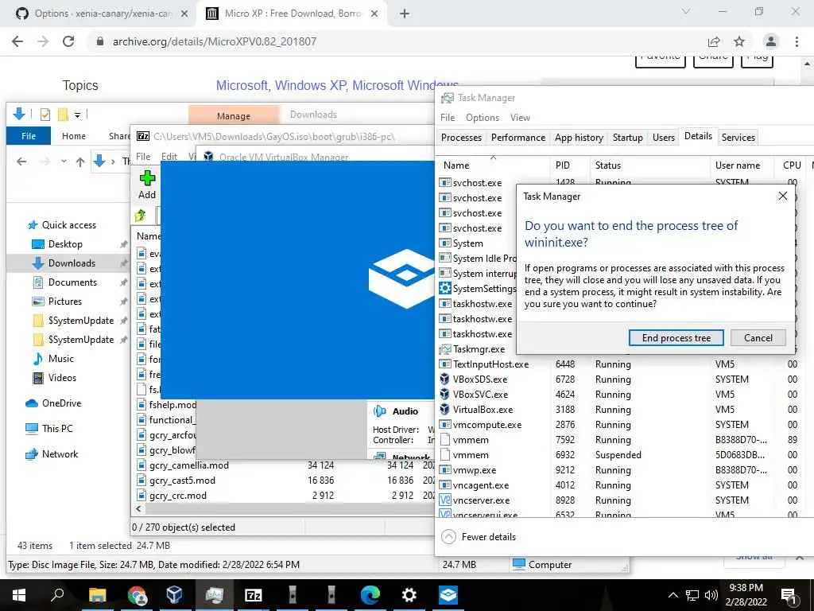Switch to Performance tab in Task Manager
Viewport: 814px width, 611px height.
point(518,138)
